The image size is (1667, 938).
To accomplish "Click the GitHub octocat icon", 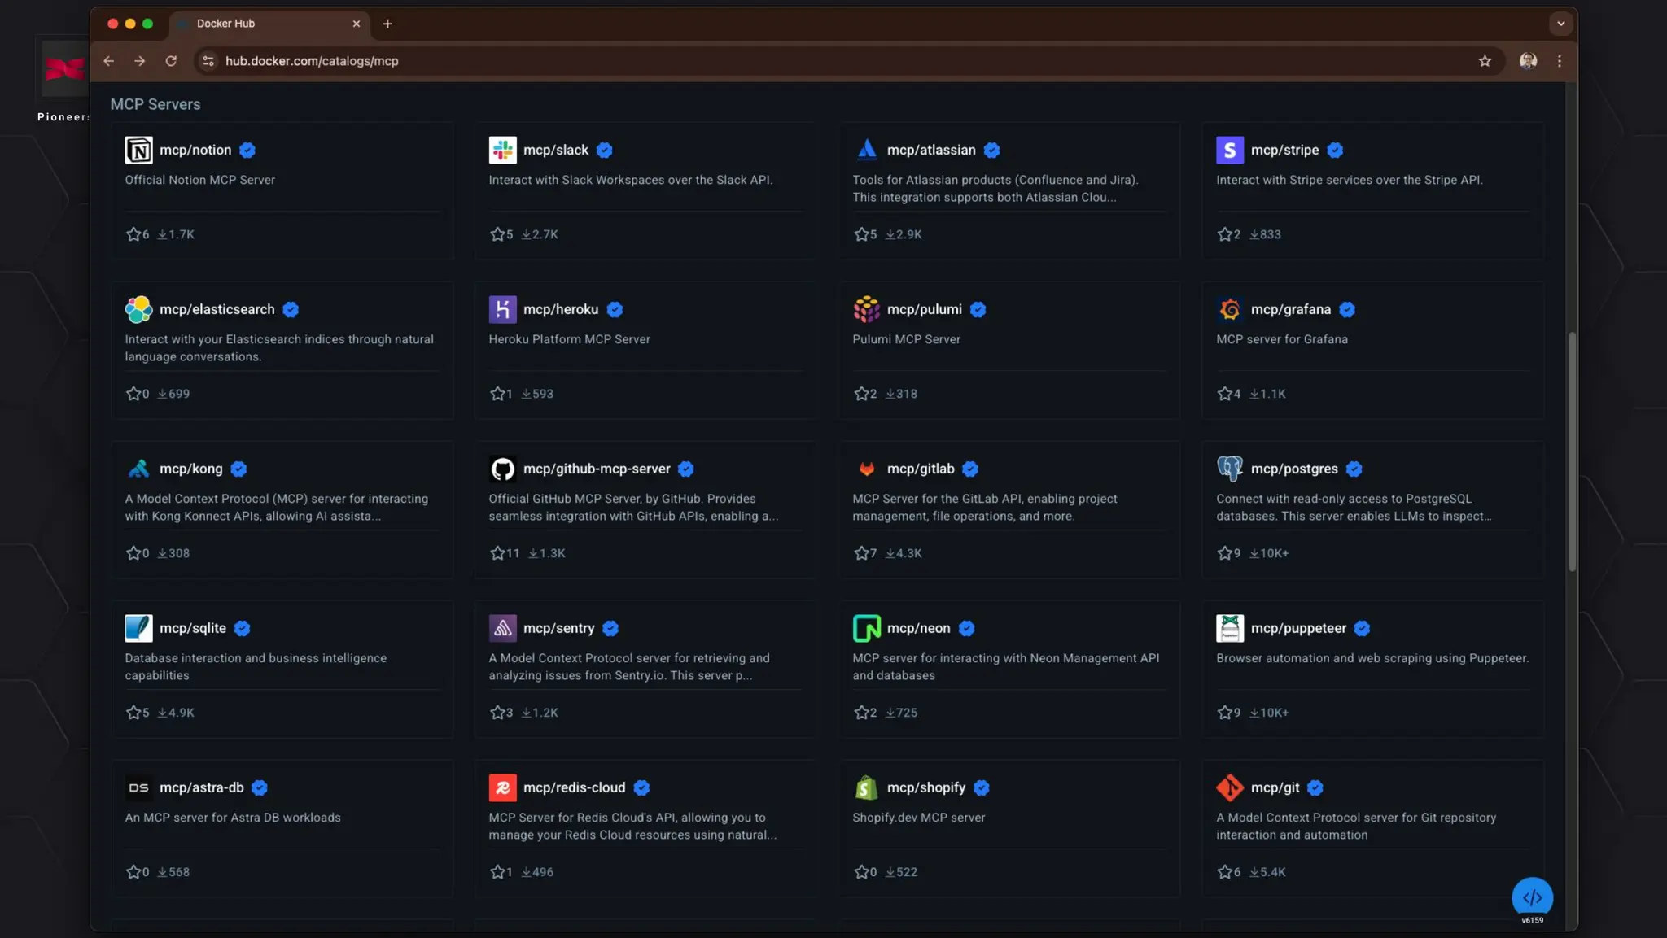I will tap(502, 469).
